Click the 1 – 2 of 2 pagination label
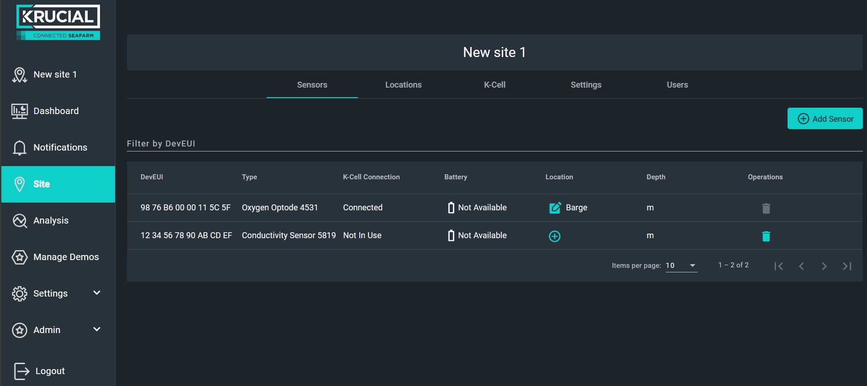Screen dimensions: 867x386 733,265
